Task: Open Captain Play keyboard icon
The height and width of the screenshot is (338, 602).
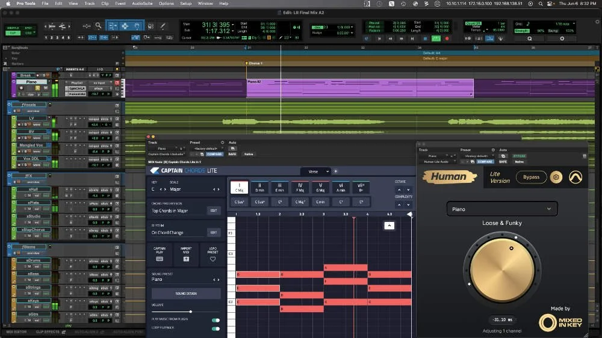Action: pos(160,259)
